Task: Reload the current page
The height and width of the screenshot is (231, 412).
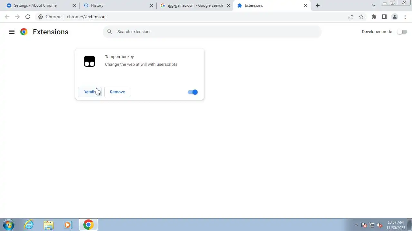Action: coord(28,17)
